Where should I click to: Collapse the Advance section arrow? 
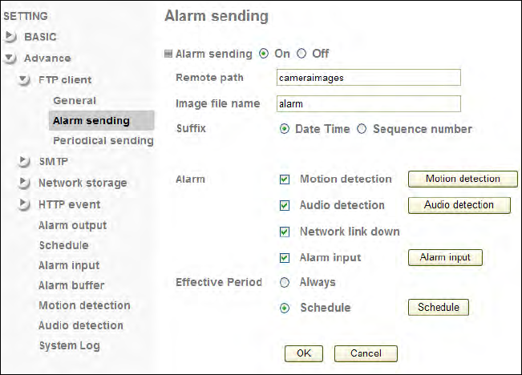point(10,58)
